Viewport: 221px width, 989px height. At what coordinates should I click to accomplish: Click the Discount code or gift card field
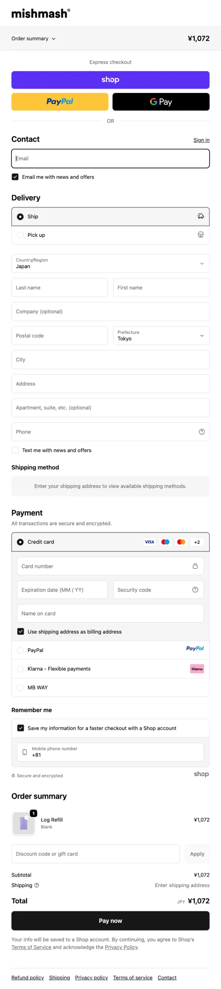95,853
